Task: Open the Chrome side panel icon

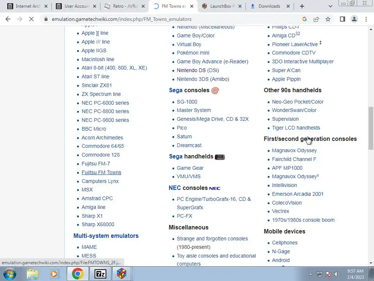Action: tap(343, 19)
